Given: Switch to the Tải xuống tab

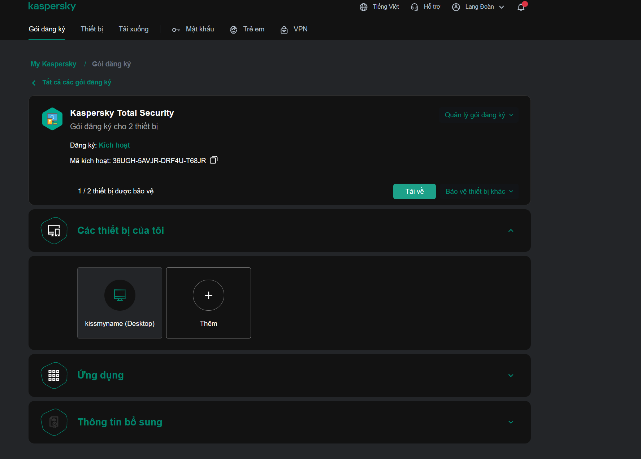Looking at the screenshot, I should tap(134, 29).
